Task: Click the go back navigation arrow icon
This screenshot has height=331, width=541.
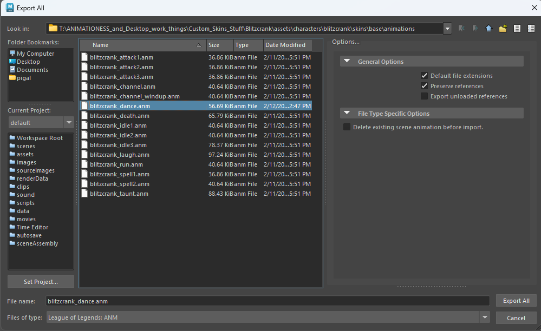Action: 461,29
